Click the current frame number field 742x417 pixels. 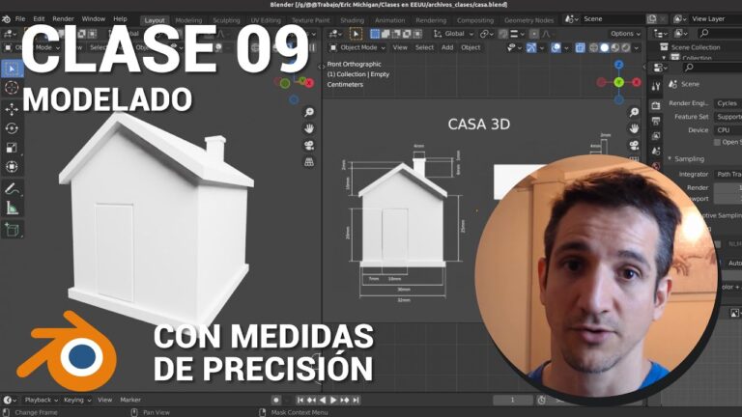click(512, 400)
